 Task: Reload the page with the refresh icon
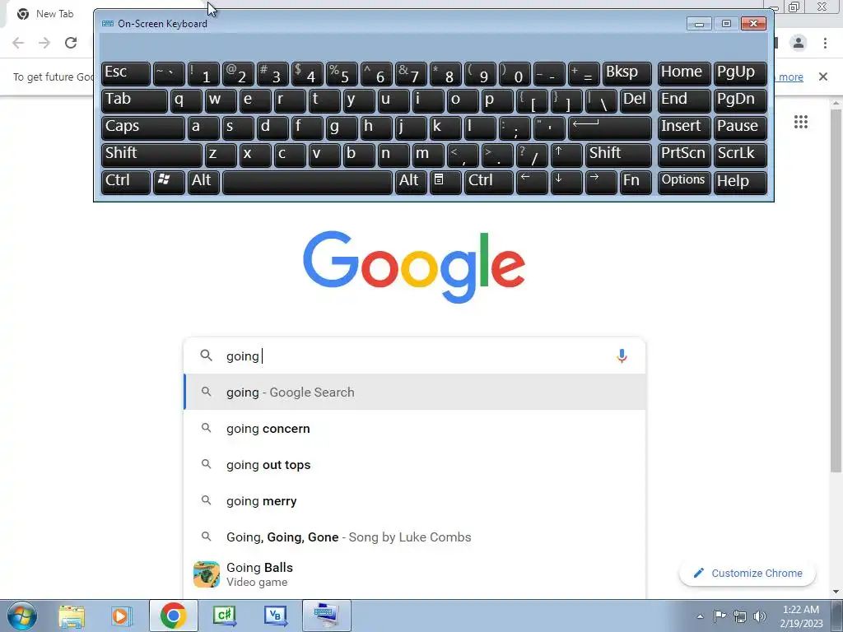click(x=71, y=43)
